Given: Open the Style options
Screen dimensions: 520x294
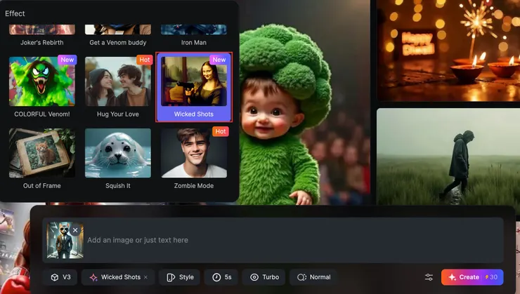Looking at the screenshot, I should tap(180, 277).
